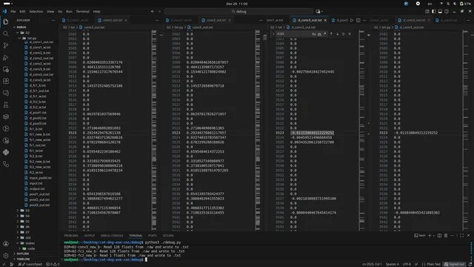The image size is (474, 267).
Task: Customize layout icon in title bar
Action: [x=427, y=12]
